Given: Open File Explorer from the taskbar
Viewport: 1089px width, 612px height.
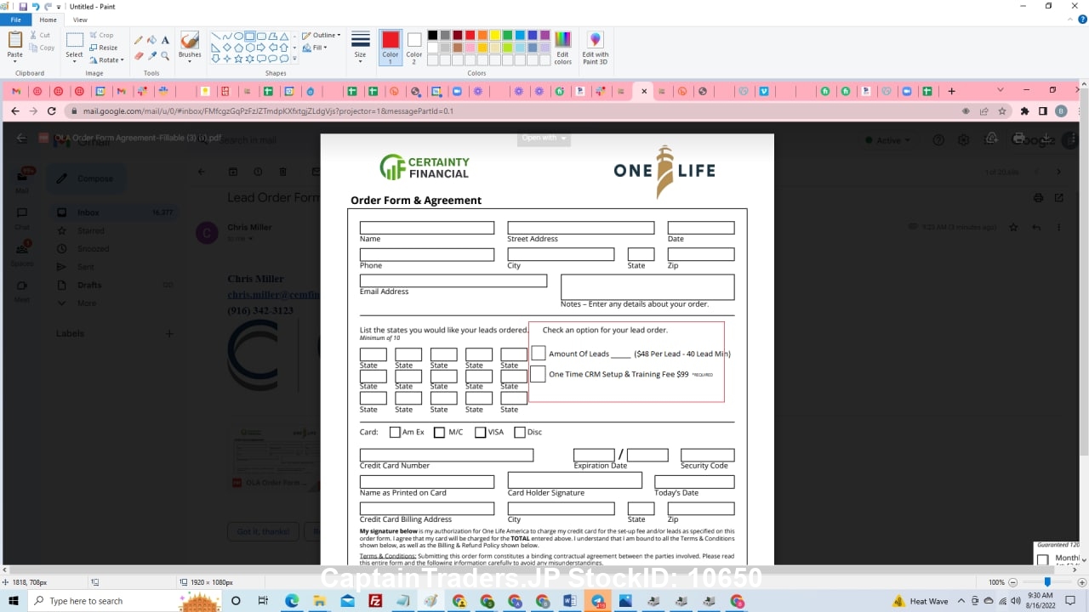Looking at the screenshot, I should pyautogui.click(x=319, y=601).
